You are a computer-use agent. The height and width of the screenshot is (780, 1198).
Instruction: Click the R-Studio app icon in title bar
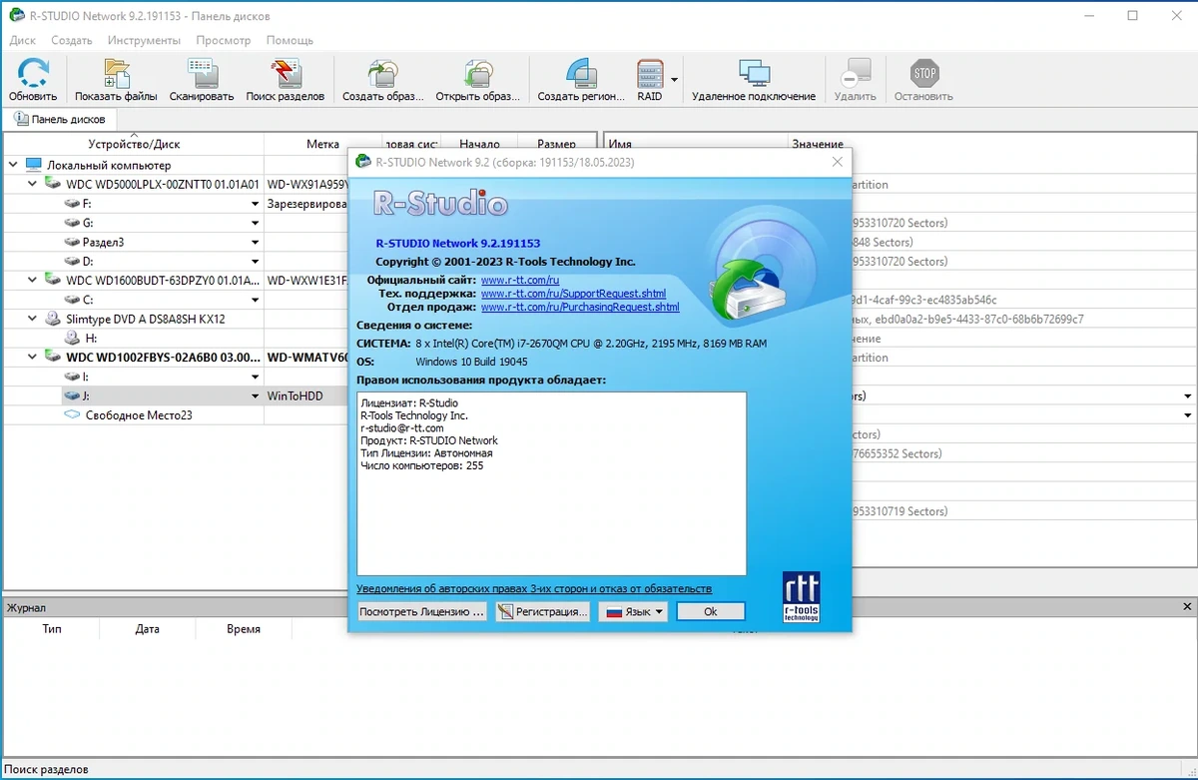(16, 16)
